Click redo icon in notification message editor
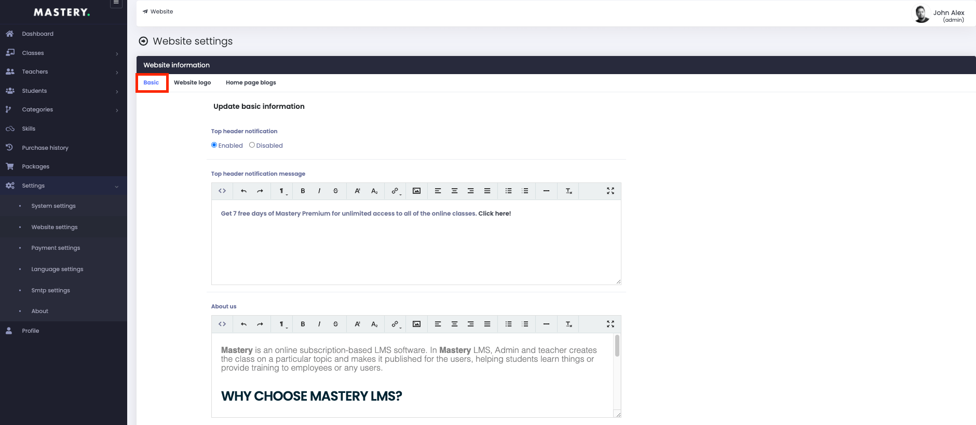The height and width of the screenshot is (425, 976). [x=260, y=191]
